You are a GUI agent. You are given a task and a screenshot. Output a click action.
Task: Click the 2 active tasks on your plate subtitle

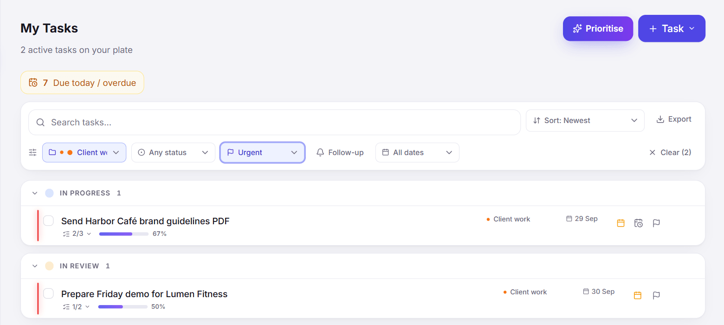pyautogui.click(x=77, y=50)
